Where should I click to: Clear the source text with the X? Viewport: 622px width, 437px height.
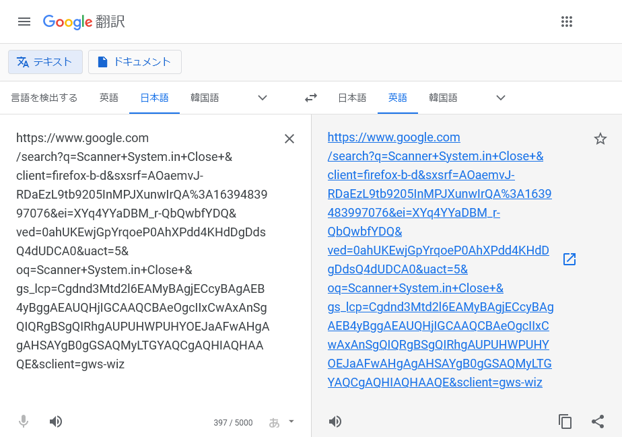(x=289, y=139)
